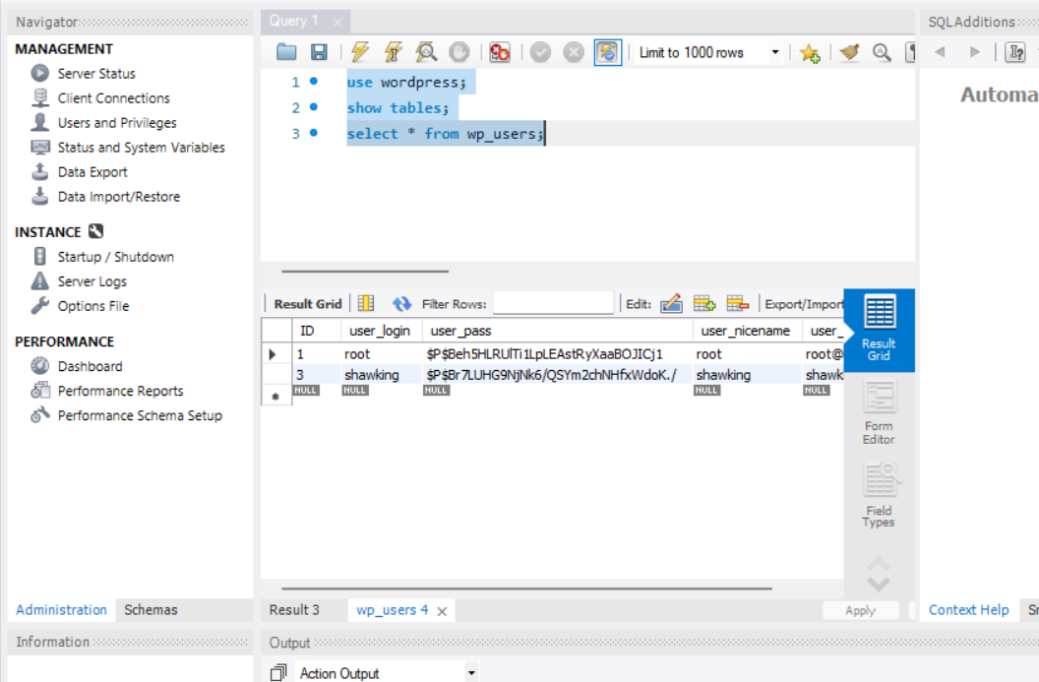Screen dimensions: 1039x682
Task: Open the record editor pencil icon
Action: (672, 304)
